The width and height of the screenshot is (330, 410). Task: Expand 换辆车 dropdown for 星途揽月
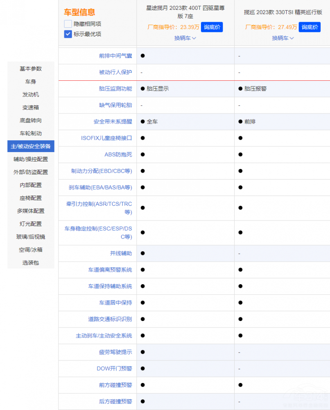point(185,38)
